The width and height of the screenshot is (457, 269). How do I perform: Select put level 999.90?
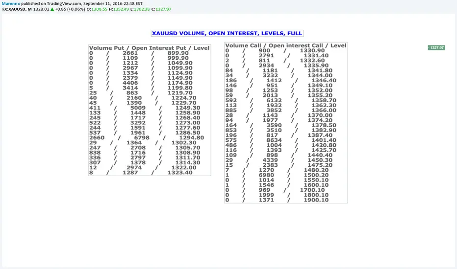(178, 58)
